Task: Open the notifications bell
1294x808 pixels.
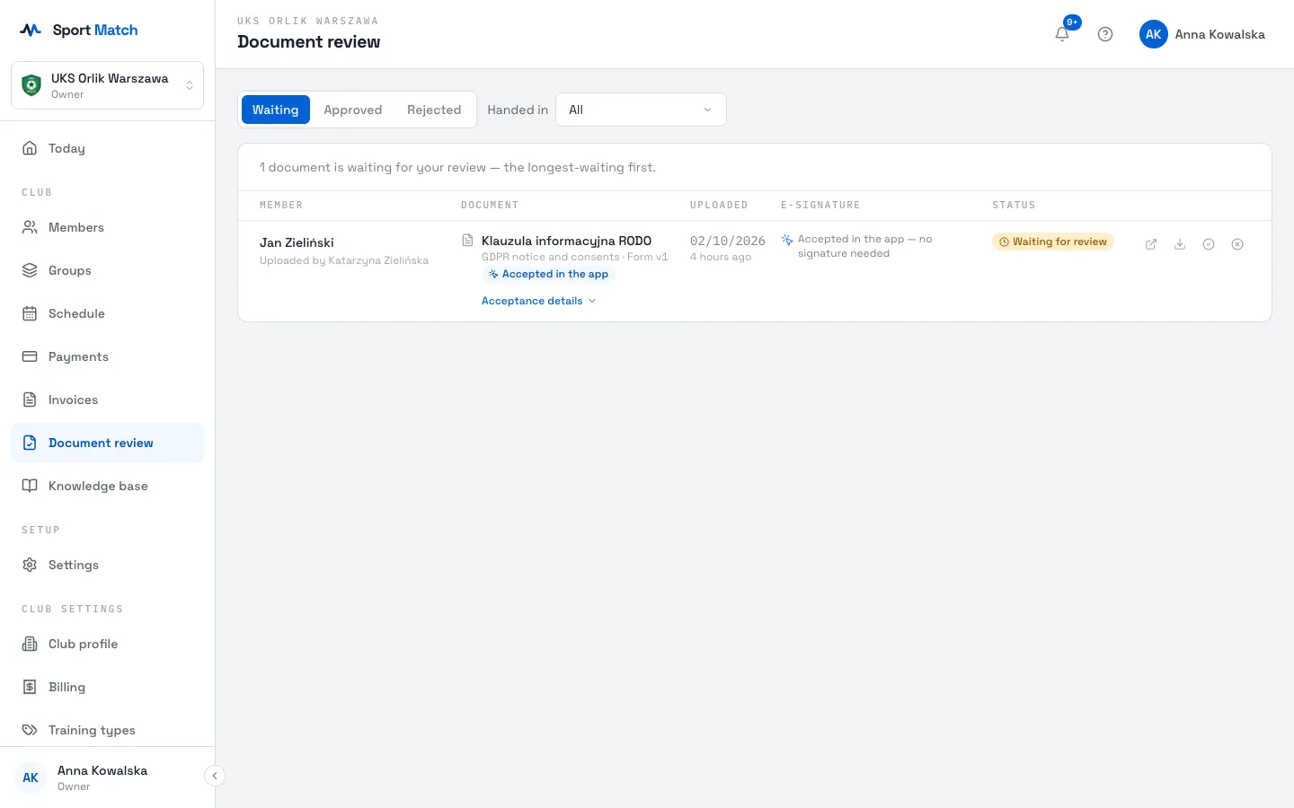Action: 1062,34
